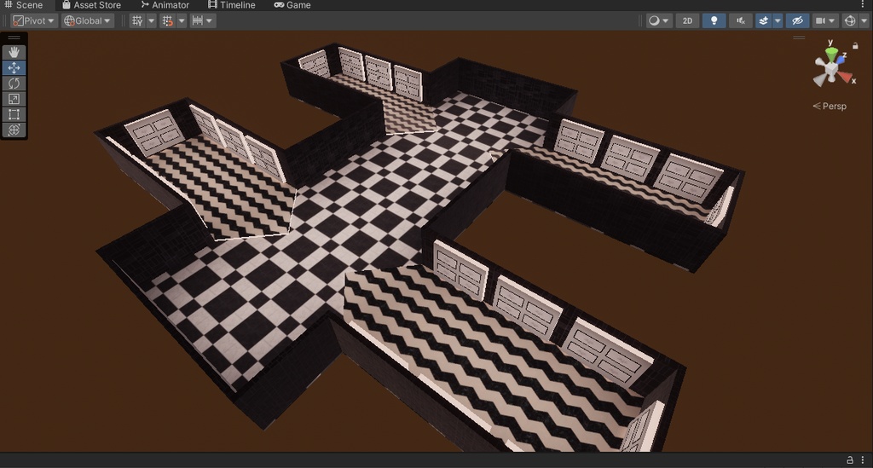Open grid visibility options arrow
This screenshot has width=873, height=468.
(151, 20)
